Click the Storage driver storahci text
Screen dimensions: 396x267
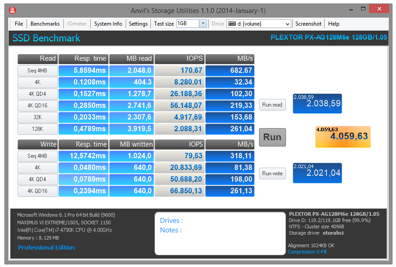point(316,233)
